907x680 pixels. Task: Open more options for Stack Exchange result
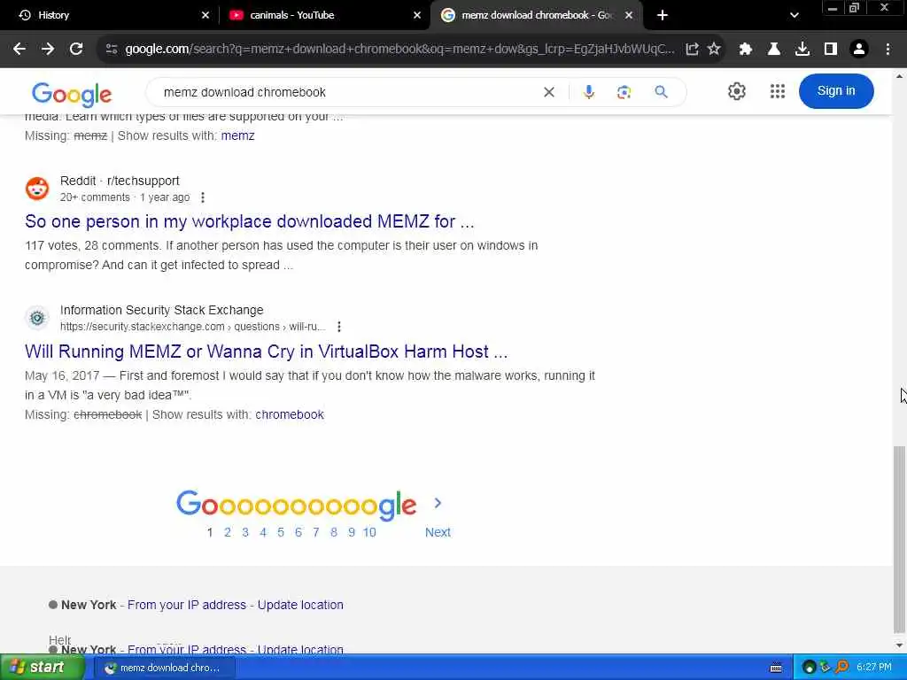point(339,327)
